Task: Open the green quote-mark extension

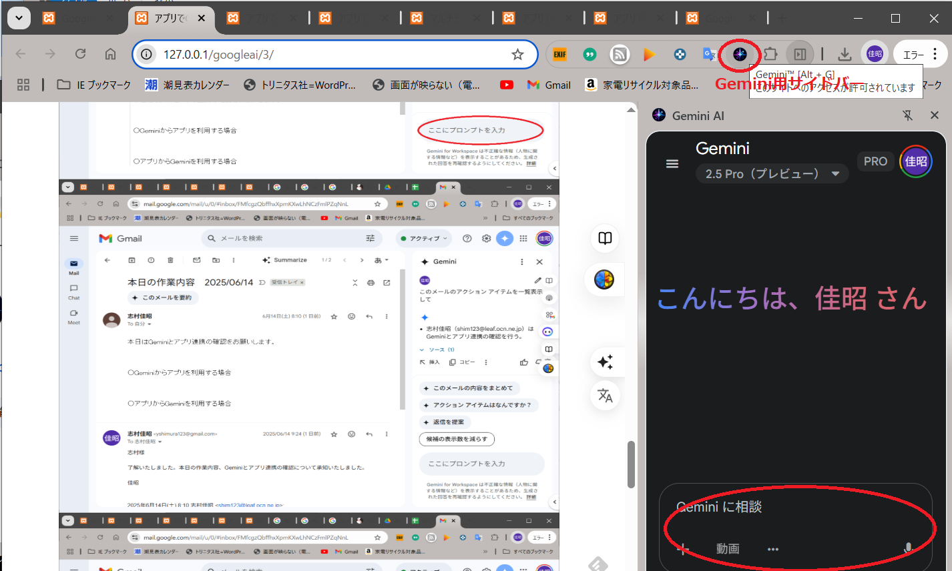Action: click(589, 55)
